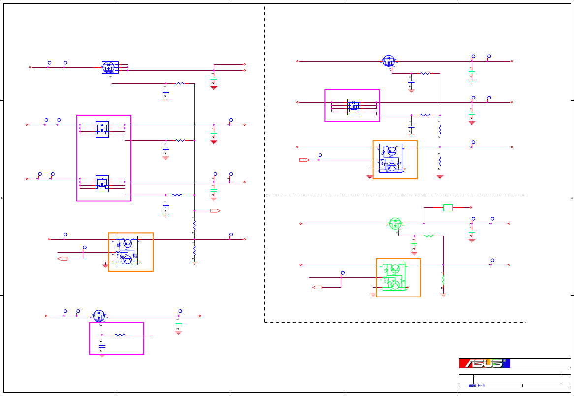Click blue date text in the title block
574x396 pixels.
(x=477, y=385)
